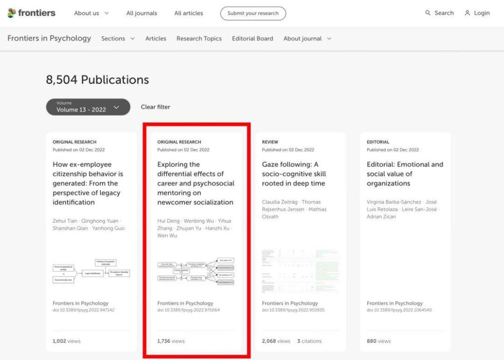The height and width of the screenshot is (360, 504).
Task: Click author Adrian Zicari
Action: (x=381, y=217)
